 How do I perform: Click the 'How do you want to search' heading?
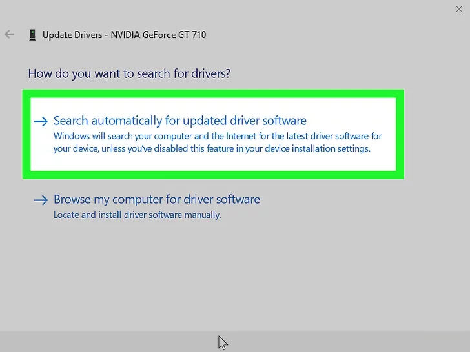point(129,73)
